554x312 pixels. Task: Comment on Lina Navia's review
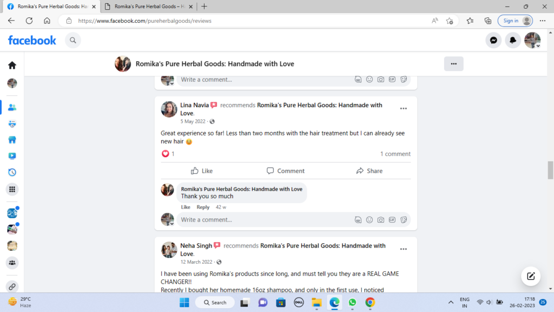coord(286,171)
